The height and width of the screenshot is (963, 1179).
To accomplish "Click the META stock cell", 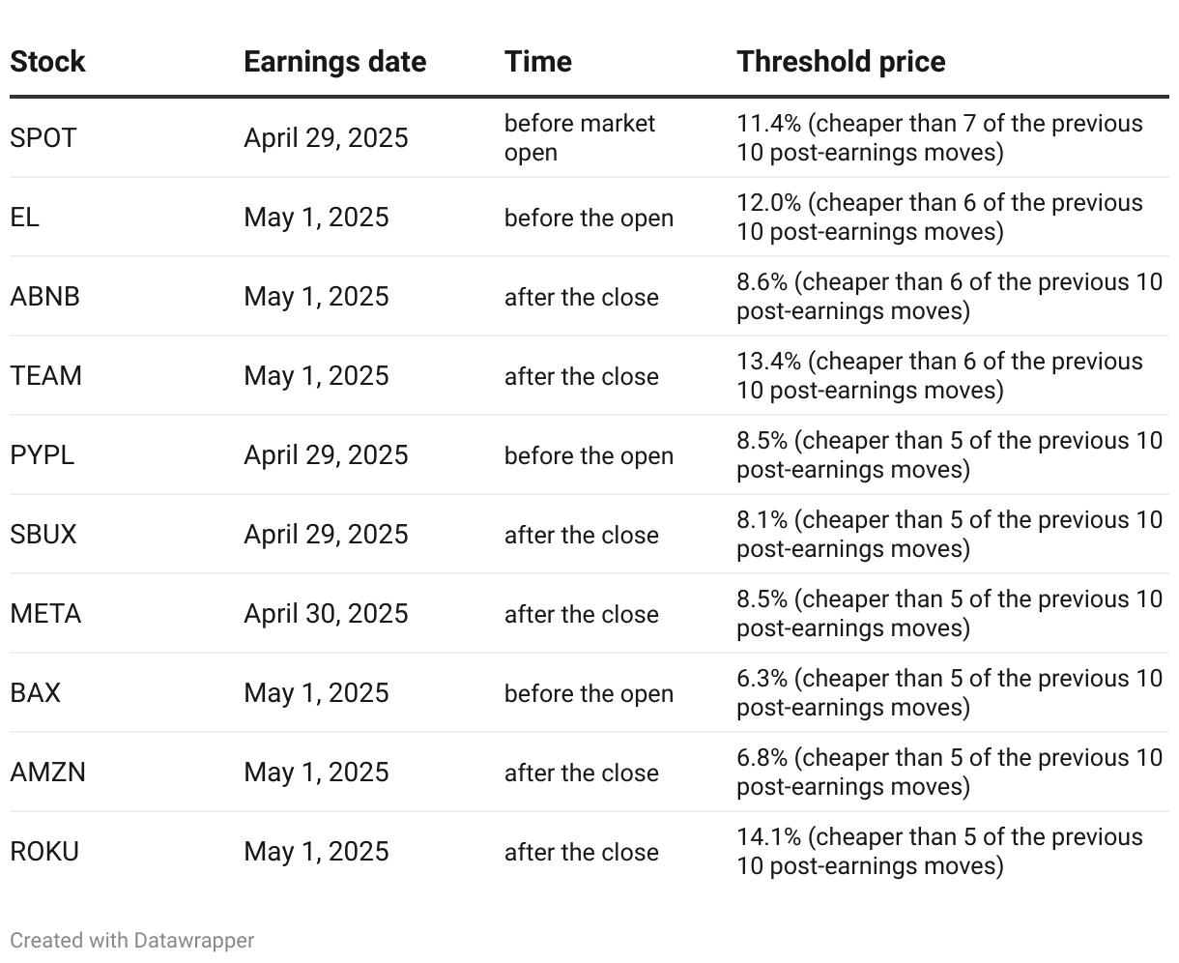I will click(45, 614).
